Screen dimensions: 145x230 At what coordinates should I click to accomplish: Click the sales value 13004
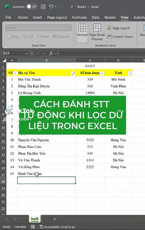(90, 93)
